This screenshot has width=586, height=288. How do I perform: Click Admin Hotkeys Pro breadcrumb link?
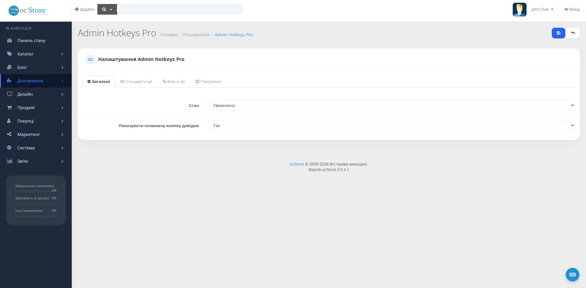[234, 35]
